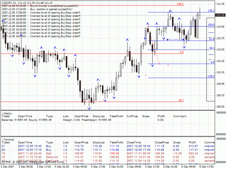Click the vHistory panel title

(7, 114)
